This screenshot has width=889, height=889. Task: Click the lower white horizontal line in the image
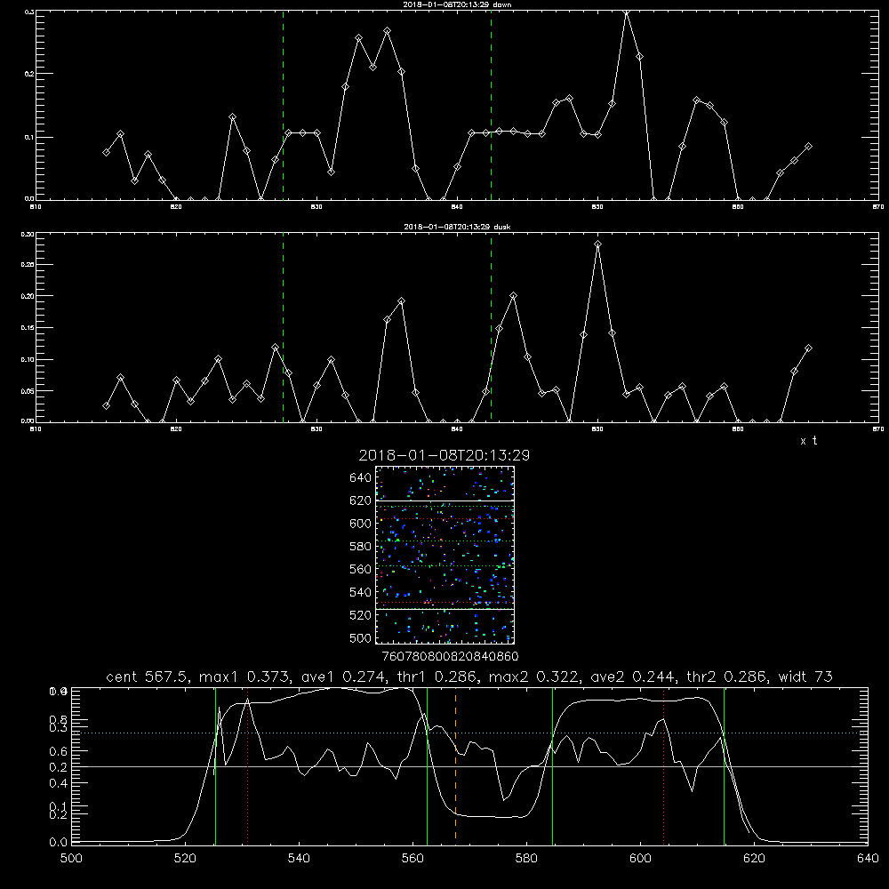445,609
